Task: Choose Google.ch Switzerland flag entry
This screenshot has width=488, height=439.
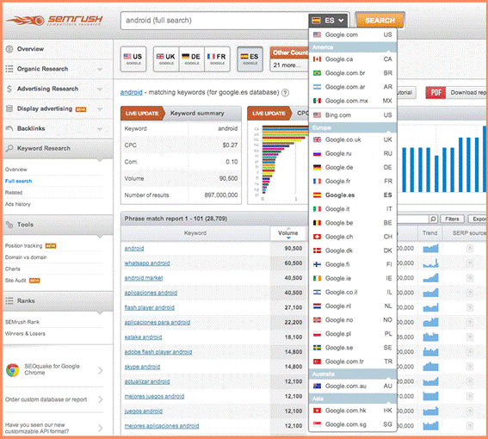Action: point(353,237)
